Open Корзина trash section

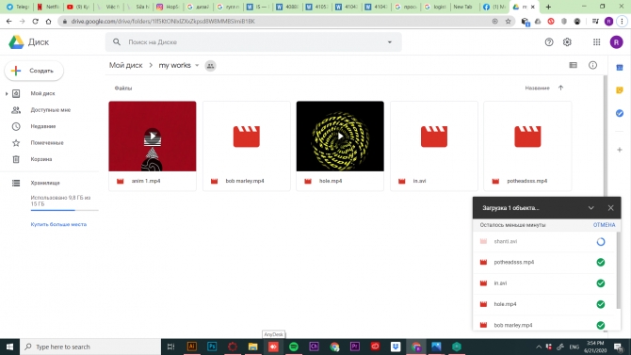(x=41, y=159)
